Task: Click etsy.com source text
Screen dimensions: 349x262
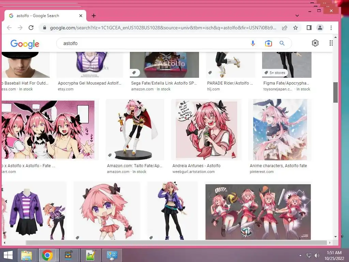Action: (x=66, y=89)
